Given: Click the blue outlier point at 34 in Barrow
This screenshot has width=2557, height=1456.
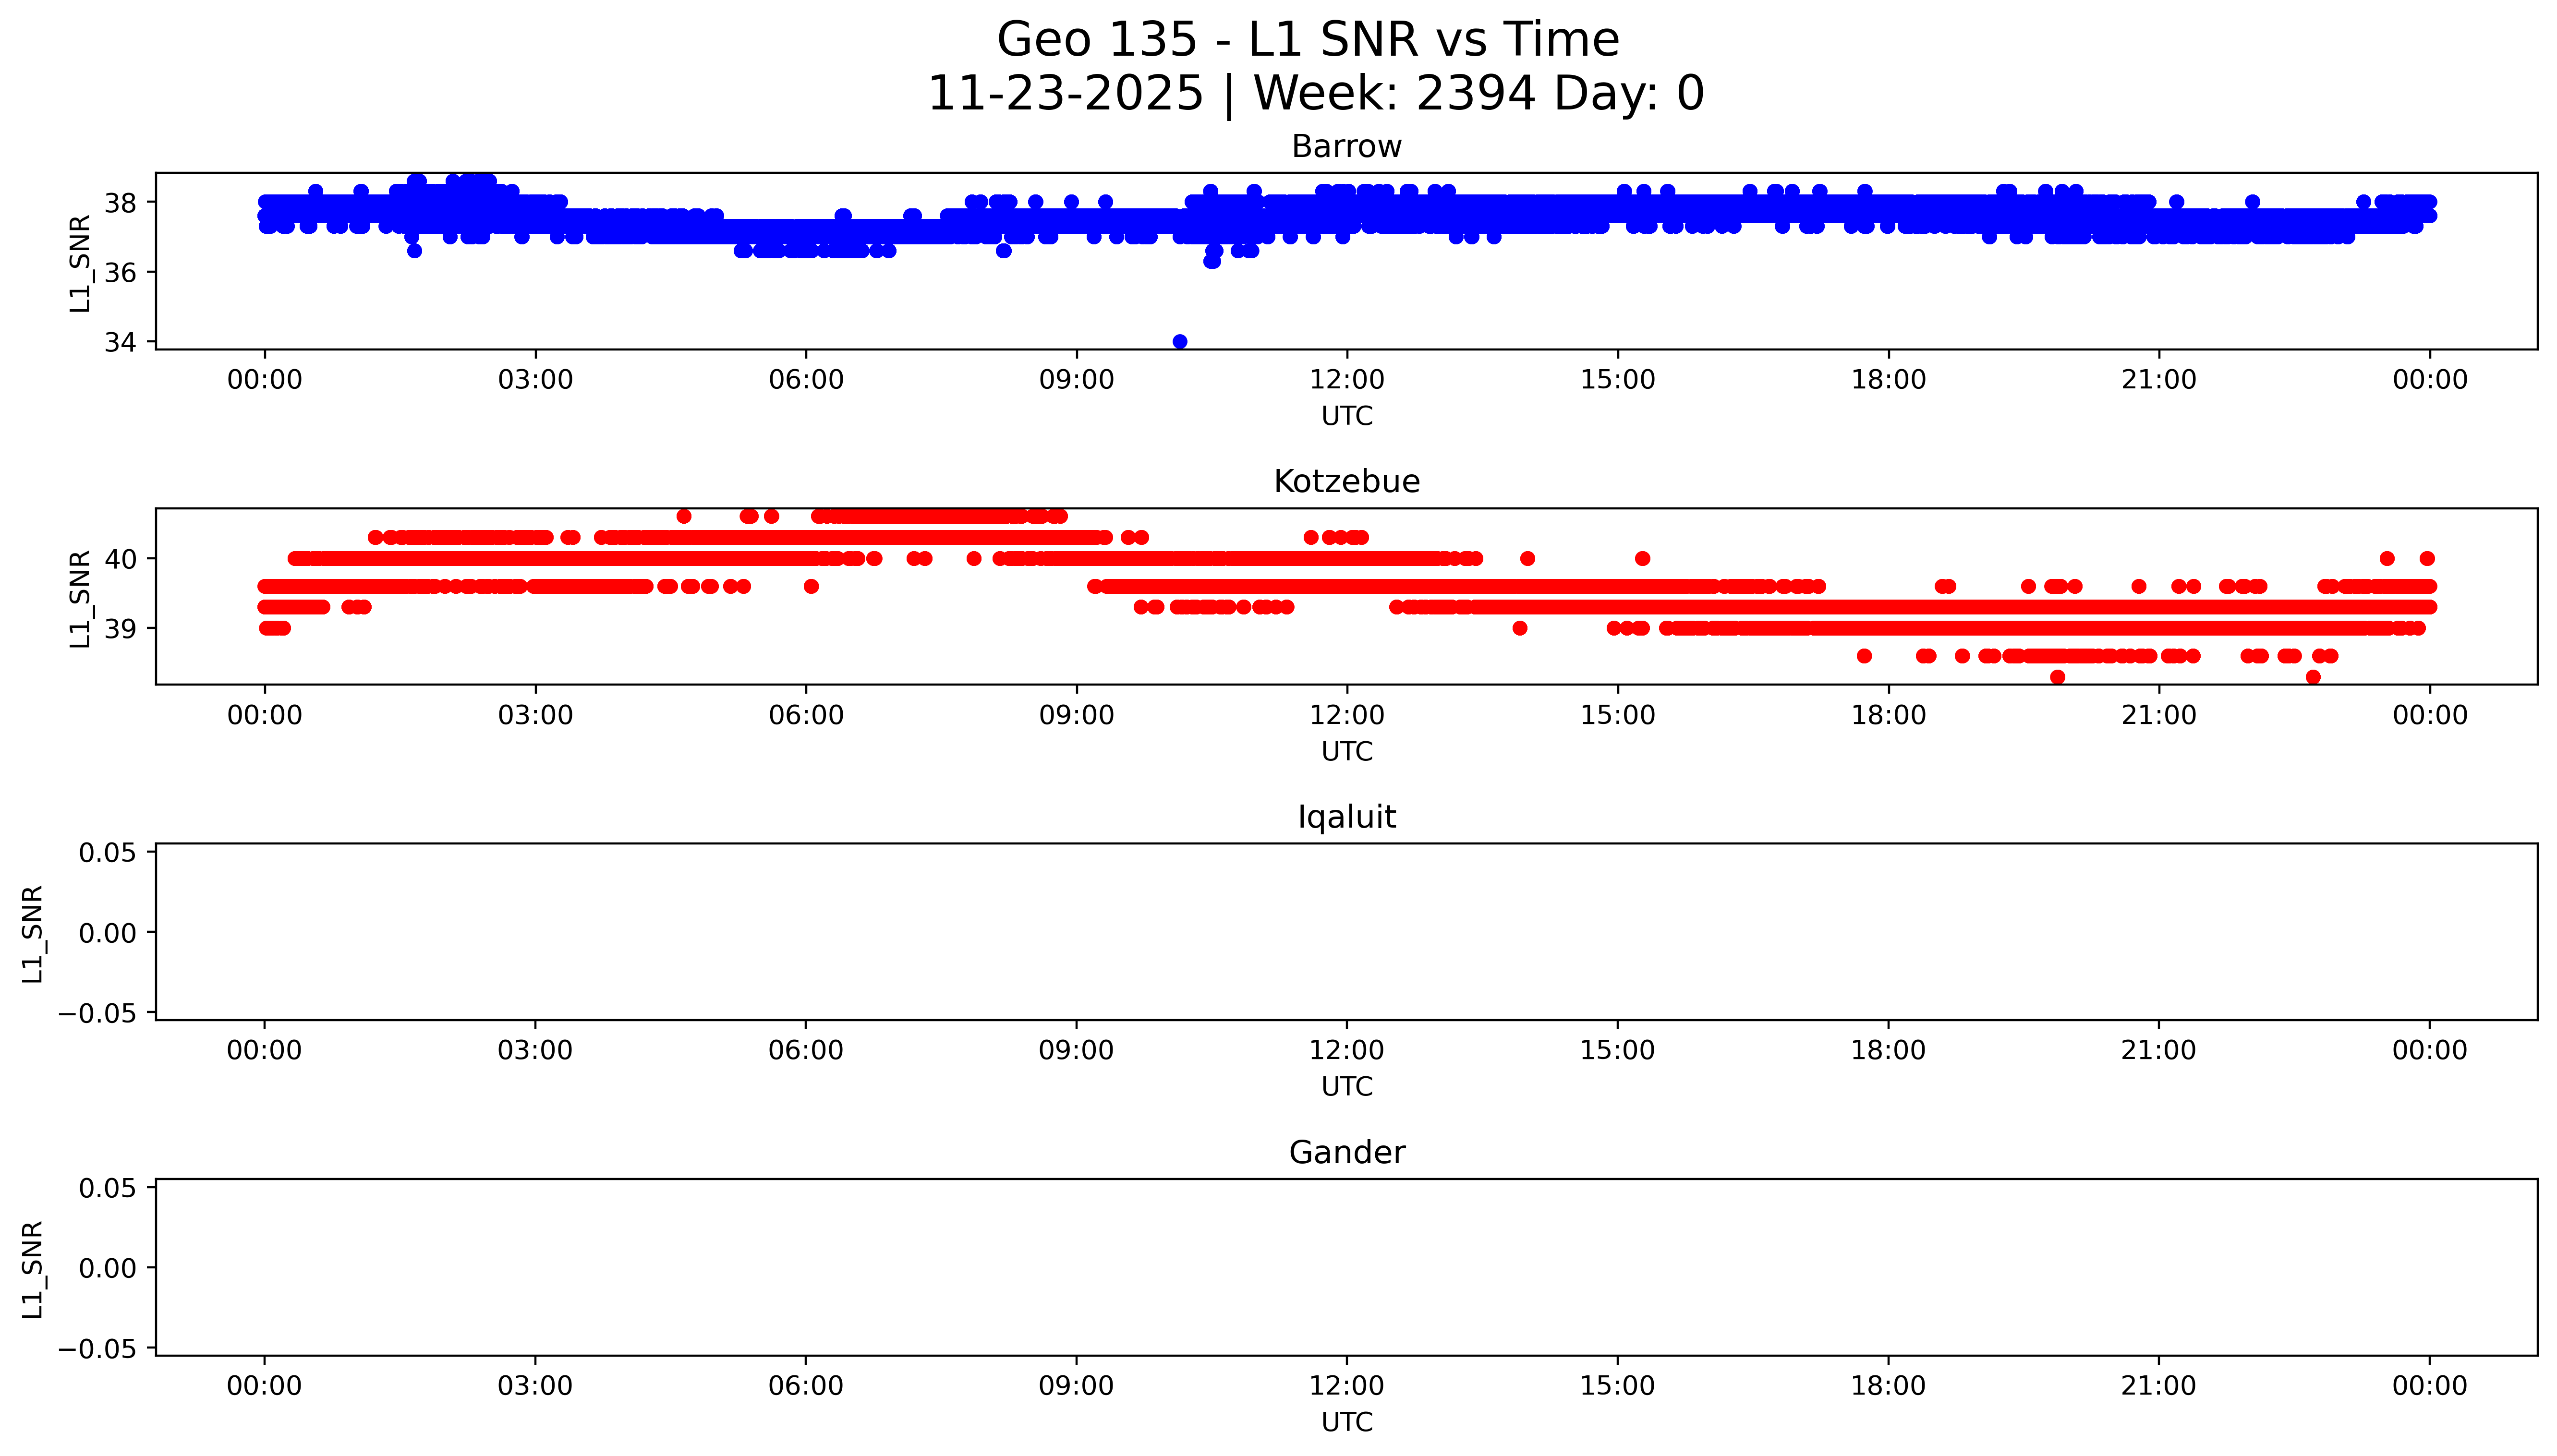Looking at the screenshot, I should coord(1180,342).
